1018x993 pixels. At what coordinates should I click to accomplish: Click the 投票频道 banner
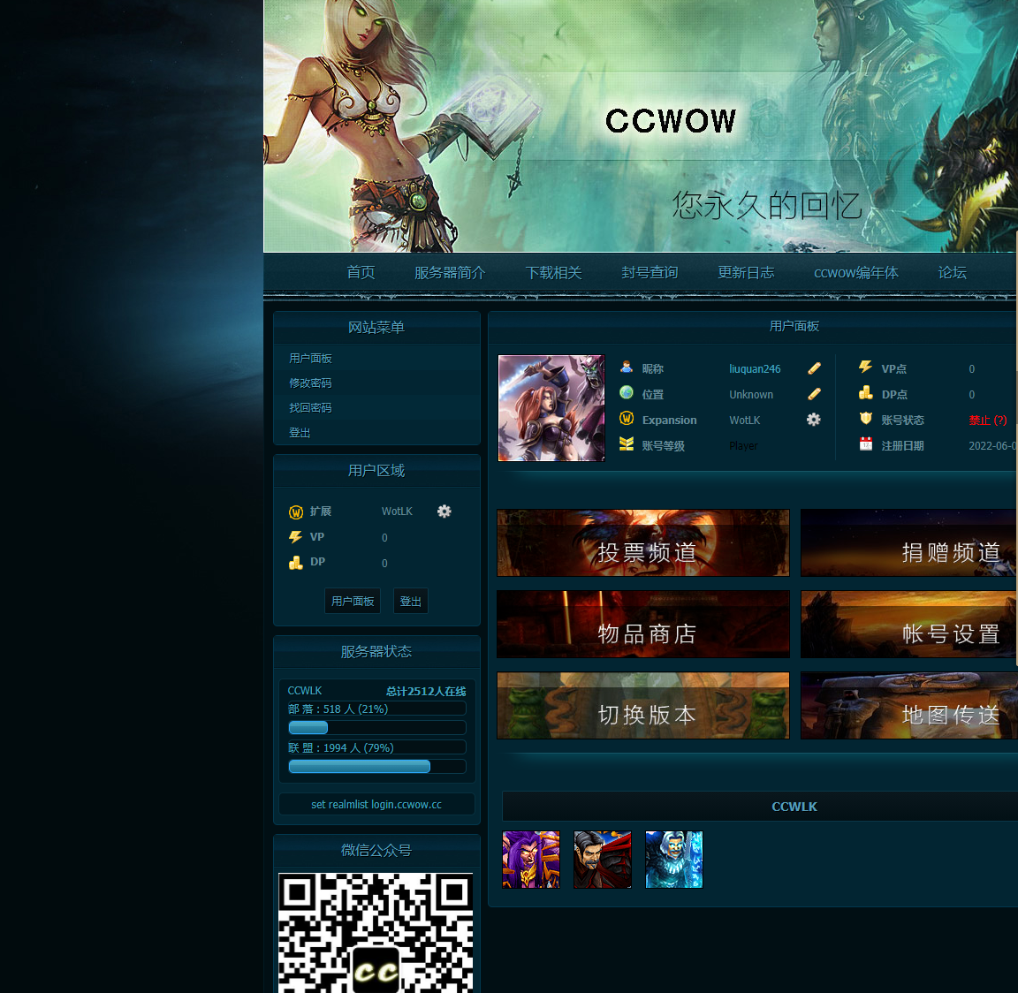tap(642, 542)
